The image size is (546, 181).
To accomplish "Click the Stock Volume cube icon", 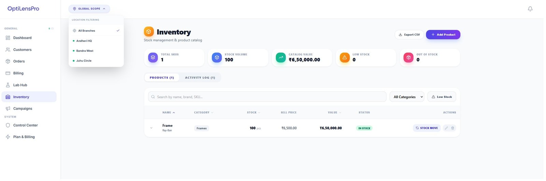I will 217,57.
